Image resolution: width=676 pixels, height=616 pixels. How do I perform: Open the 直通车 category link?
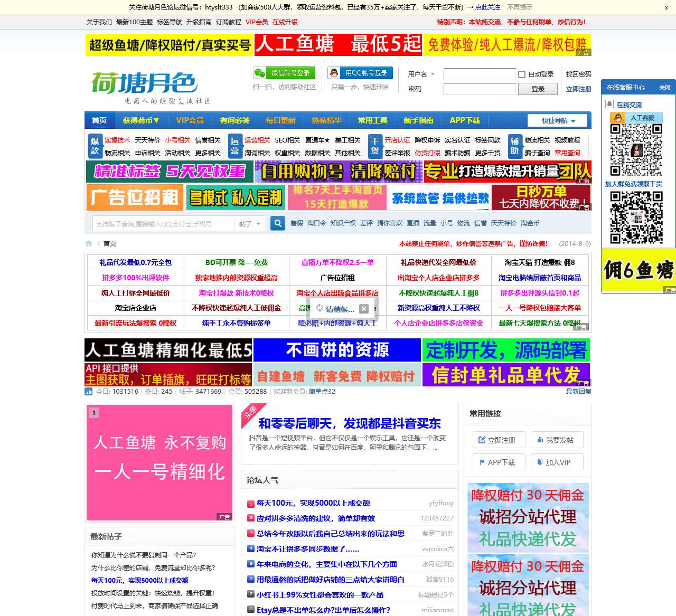317,140
